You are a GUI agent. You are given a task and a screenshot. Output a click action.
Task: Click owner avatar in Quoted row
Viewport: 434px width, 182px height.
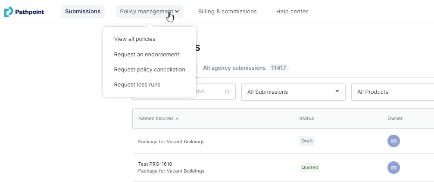(x=393, y=167)
